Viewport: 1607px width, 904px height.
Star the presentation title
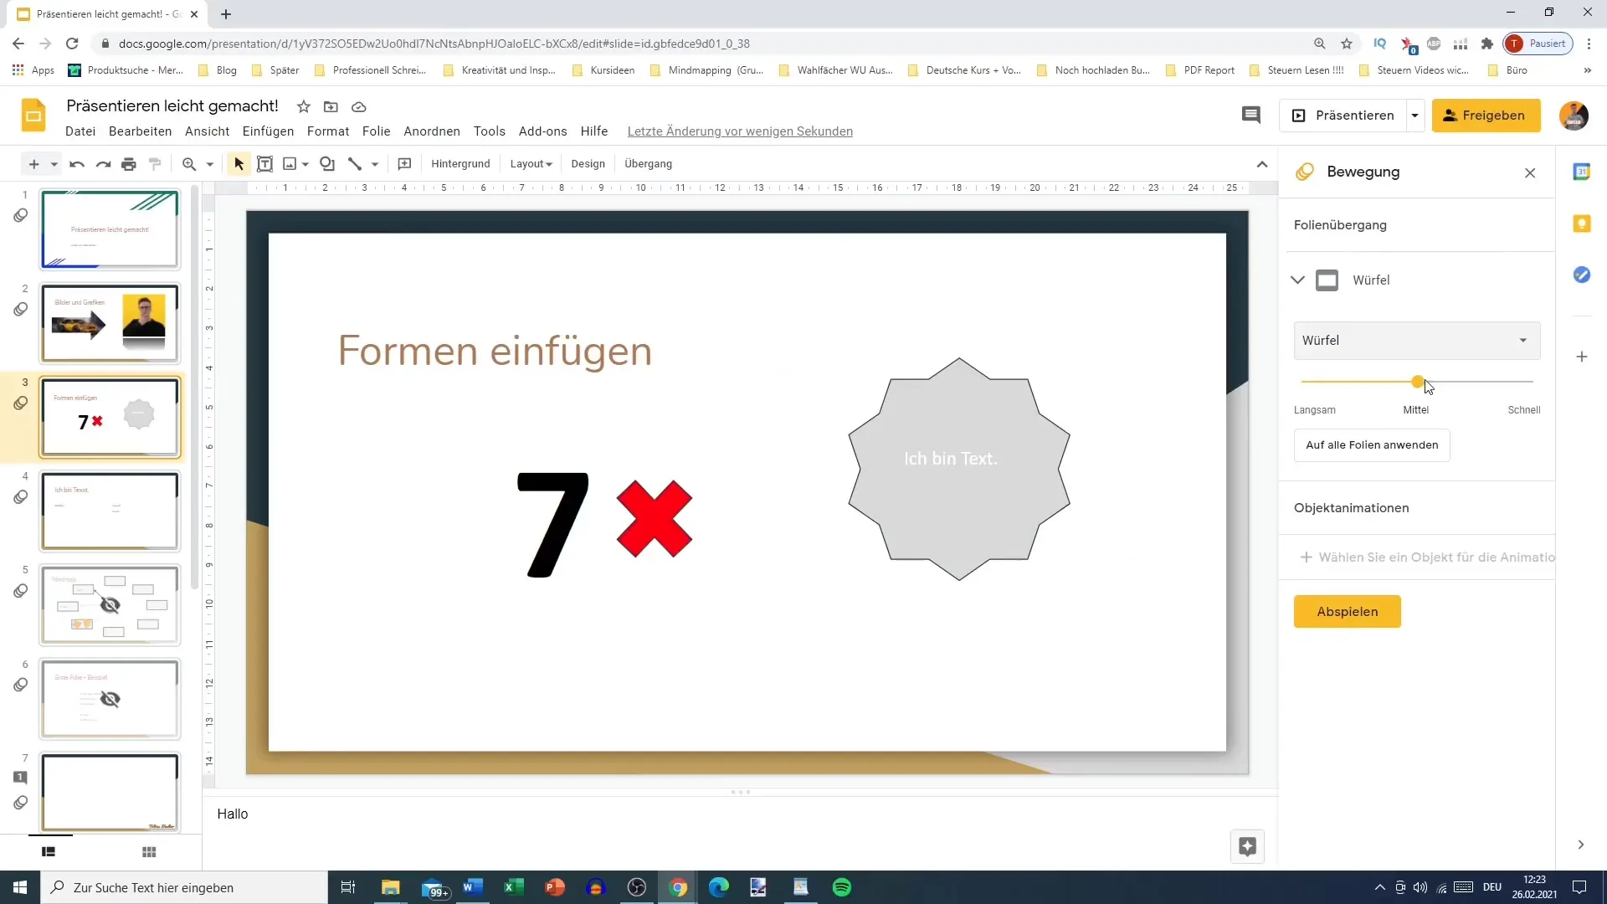click(x=304, y=106)
